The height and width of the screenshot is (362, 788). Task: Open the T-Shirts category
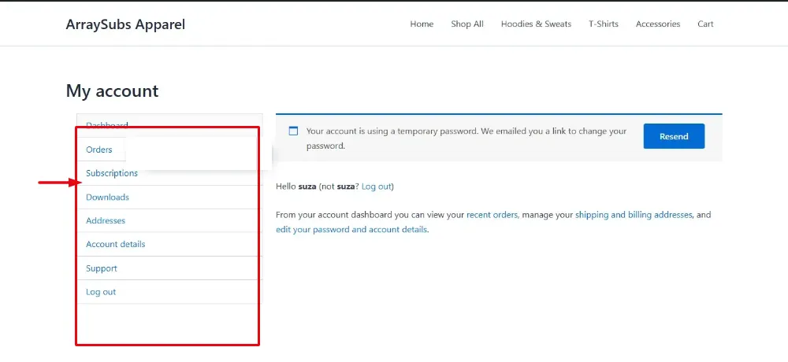coord(603,24)
